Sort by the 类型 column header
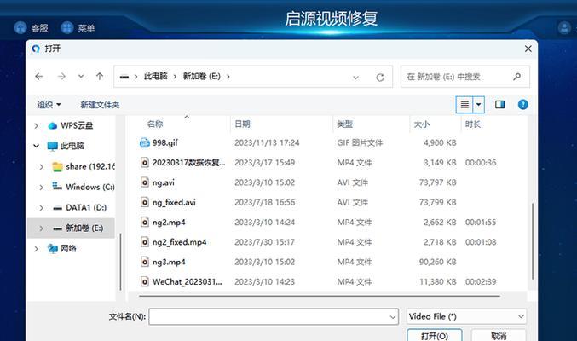The image size is (577, 341). (x=345, y=124)
